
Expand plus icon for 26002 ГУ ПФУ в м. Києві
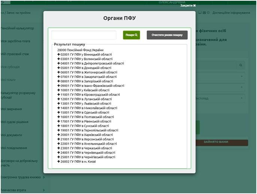[x=58, y=161]
